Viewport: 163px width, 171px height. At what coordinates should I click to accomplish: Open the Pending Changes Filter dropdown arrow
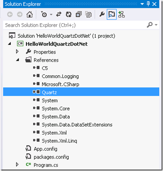[x=51, y=15]
